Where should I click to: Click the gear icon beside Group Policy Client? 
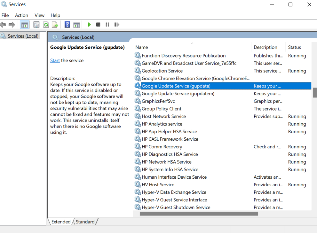pyautogui.click(x=138, y=109)
